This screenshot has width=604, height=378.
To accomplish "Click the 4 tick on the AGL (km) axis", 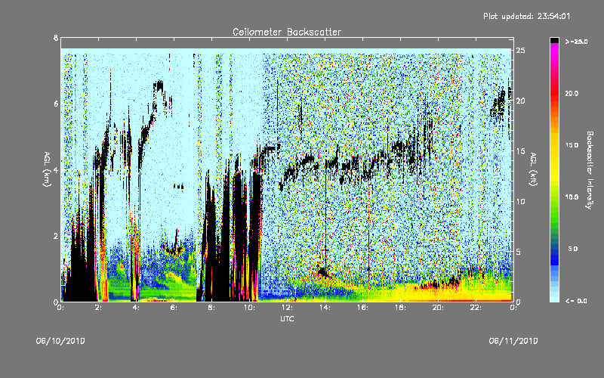I will point(56,170).
